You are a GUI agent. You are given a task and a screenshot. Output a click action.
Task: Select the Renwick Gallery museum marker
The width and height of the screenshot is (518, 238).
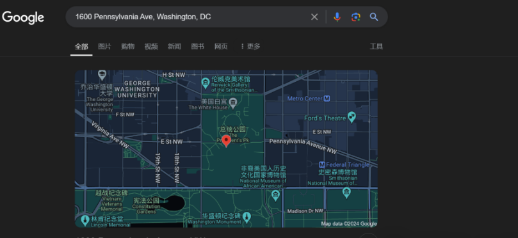[x=206, y=83]
